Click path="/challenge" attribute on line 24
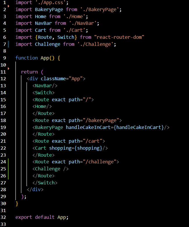This screenshot has width=189, height=227. coord(93,162)
